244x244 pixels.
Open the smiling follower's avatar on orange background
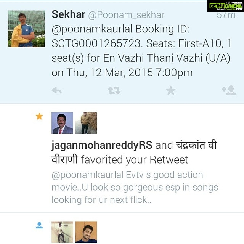[x=86, y=232]
